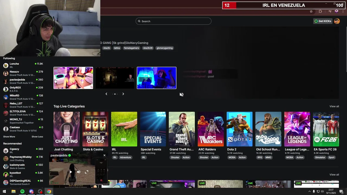Go to the next featured stream
This screenshot has height=195, width=347.
click(123, 94)
